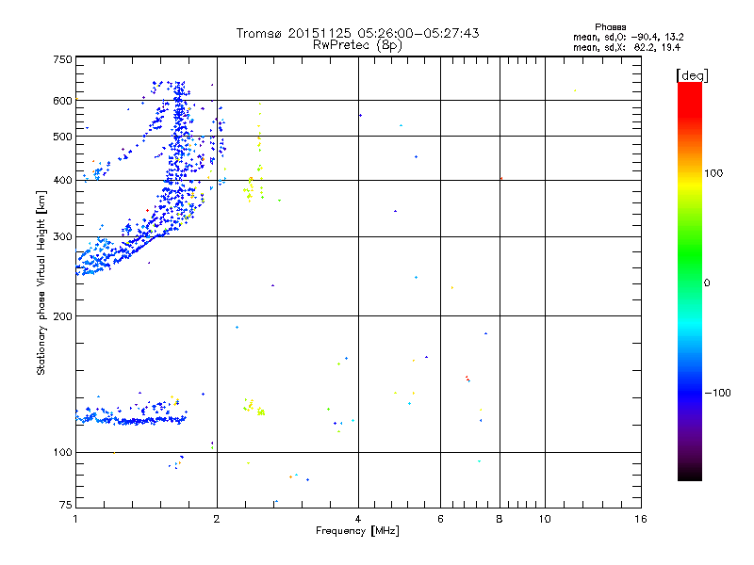Click the x-axis tick label '1'
The width and height of the screenshot is (754, 565).
75,519
